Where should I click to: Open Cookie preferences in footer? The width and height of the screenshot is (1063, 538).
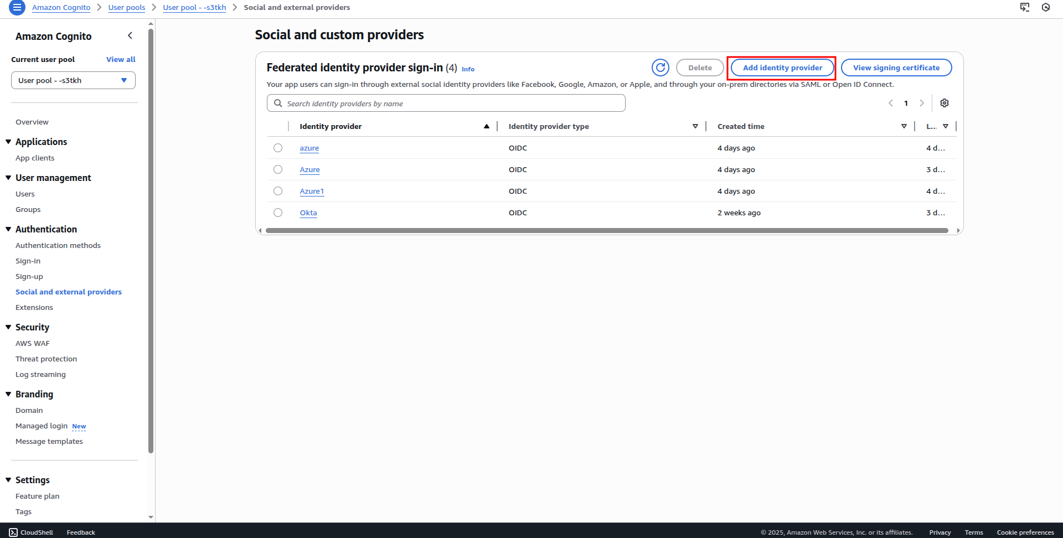pos(1025,532)
